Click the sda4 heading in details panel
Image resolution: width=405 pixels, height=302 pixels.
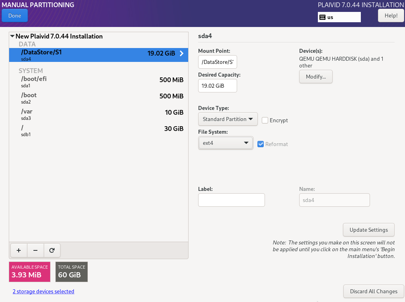tap(205, 36)
